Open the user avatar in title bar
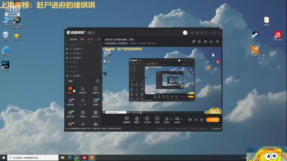 tap(185, 33)
